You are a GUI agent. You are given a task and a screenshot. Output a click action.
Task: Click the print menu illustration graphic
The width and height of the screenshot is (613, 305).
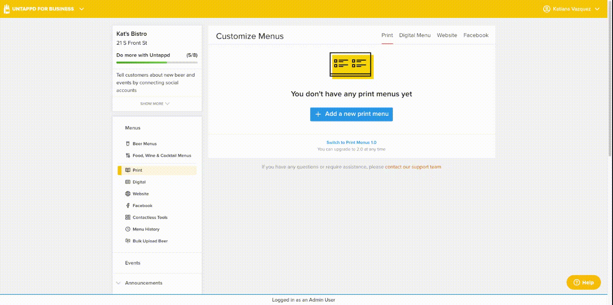click(352, 66)
